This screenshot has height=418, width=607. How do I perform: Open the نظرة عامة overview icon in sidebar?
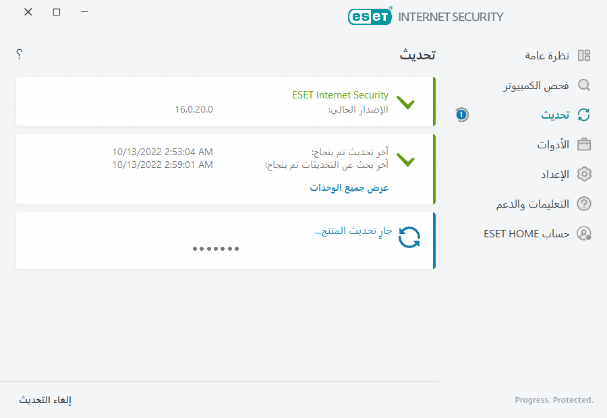tap(585, 55)
